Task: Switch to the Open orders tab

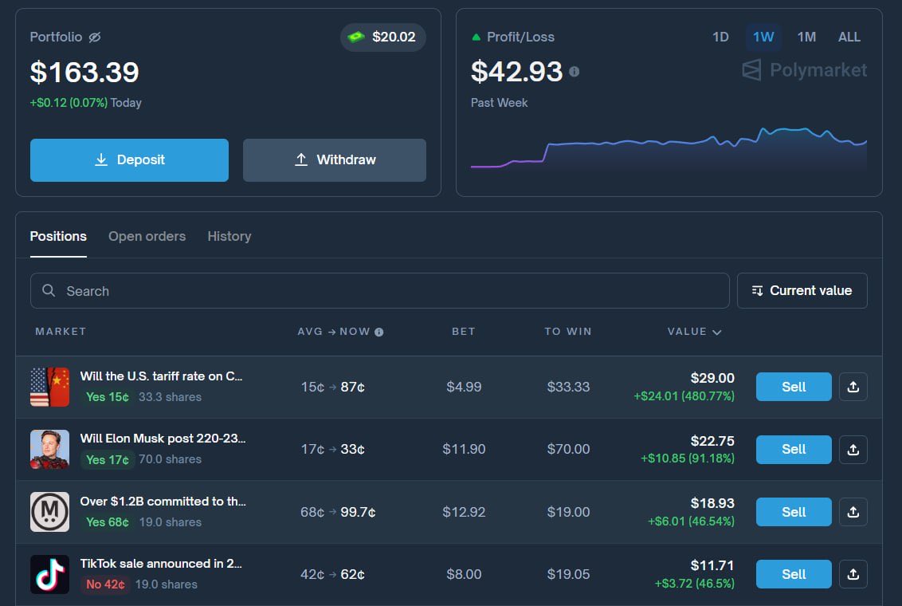Action: (147, 236)
